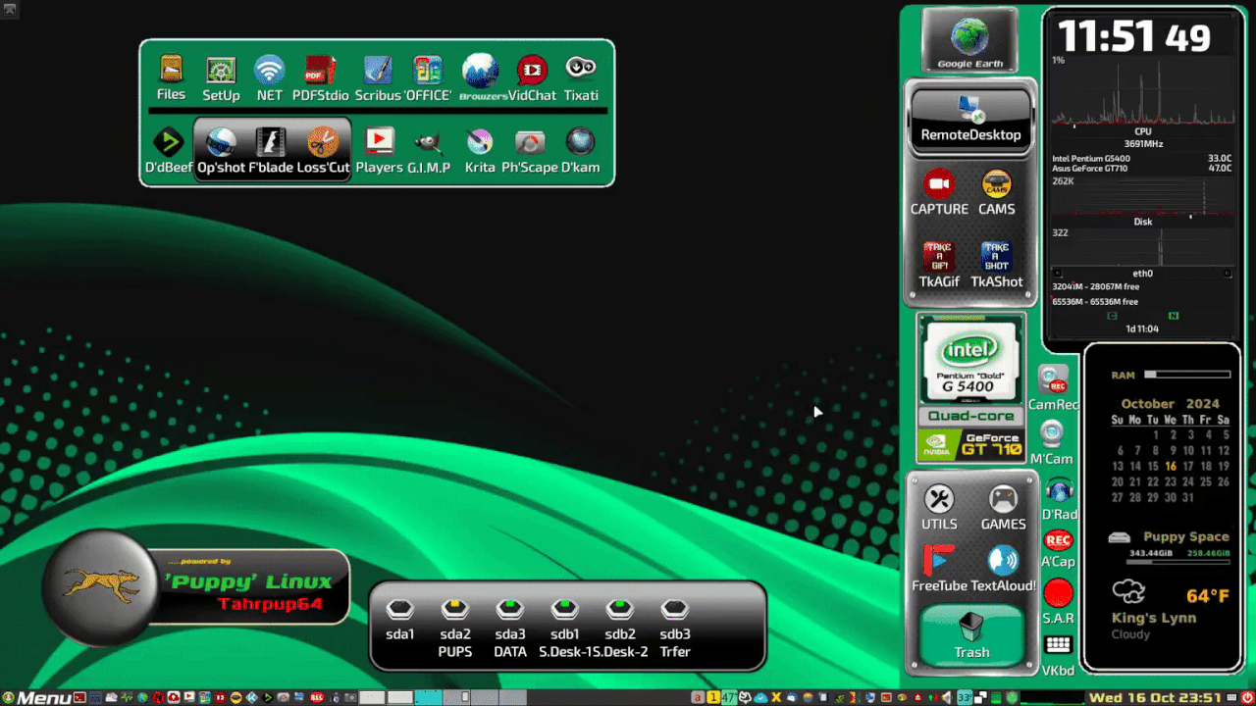Click the teal desktop pager cell in taskbar
Screen dimensions: 1256x706
[x=428, y=698]
